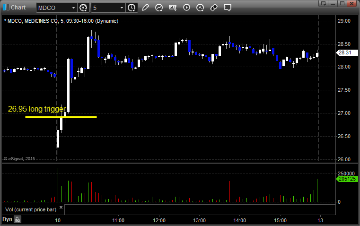Click the 28.50 price axis label
360x226 pixels.
pyautogui.click(x=344, y=44)
